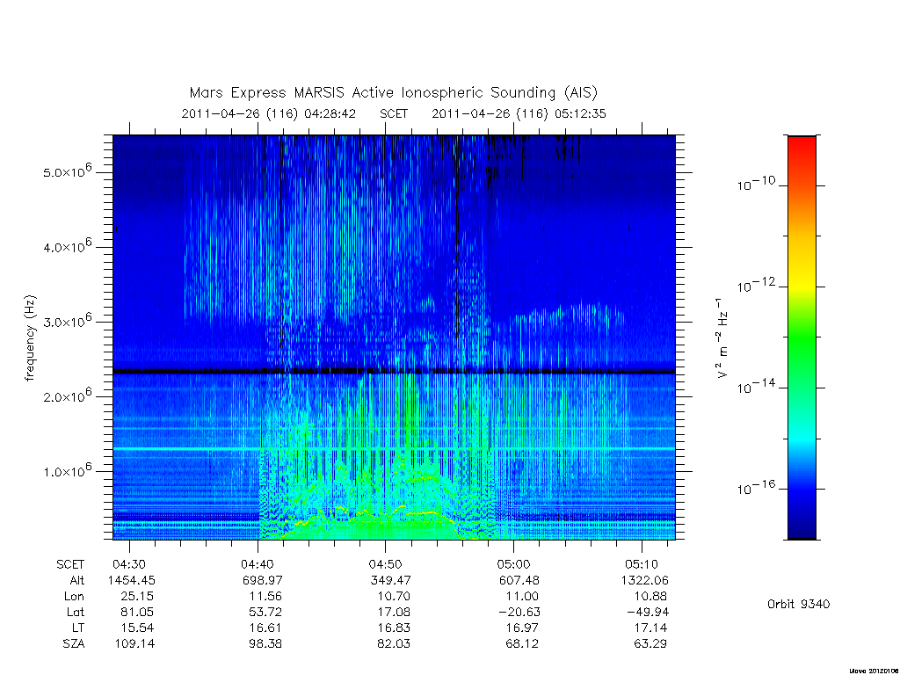Click the 05:00 SCET time tick label
900x675 pixels.
(x=513, y=564)
